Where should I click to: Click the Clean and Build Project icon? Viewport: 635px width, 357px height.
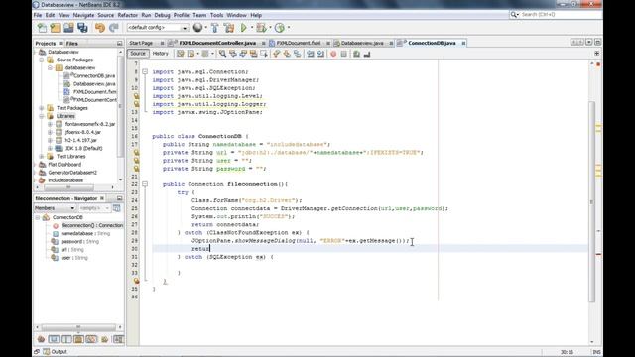tap(229, 28)
